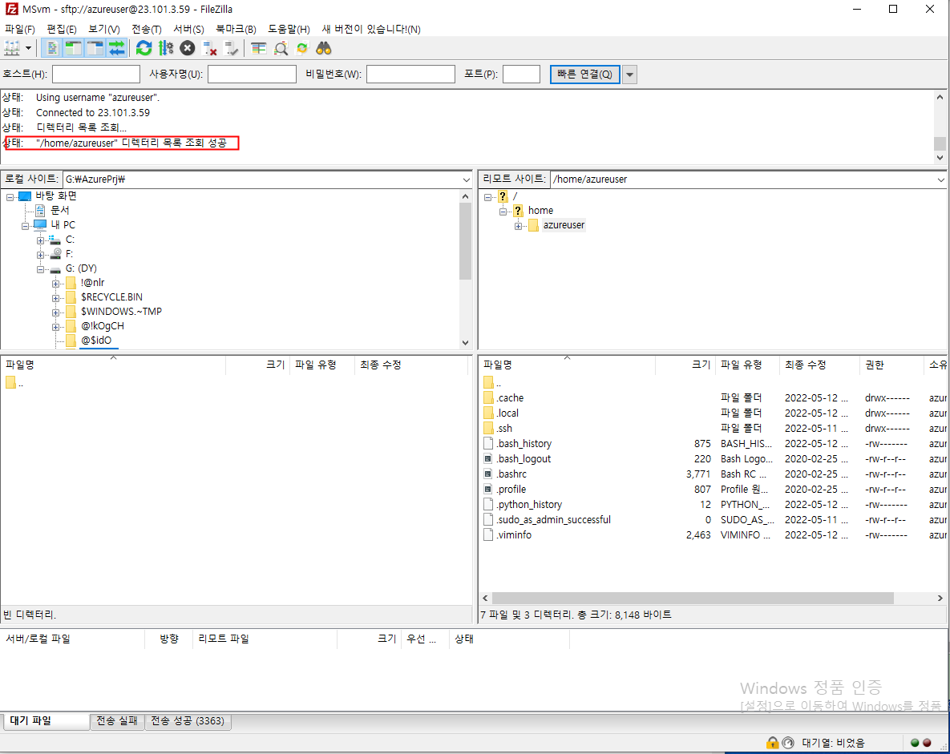The height and width of the screenshot is (754, 950).
Task: Focus the 사용자명(U) input field
Action: tap(252, 74)
